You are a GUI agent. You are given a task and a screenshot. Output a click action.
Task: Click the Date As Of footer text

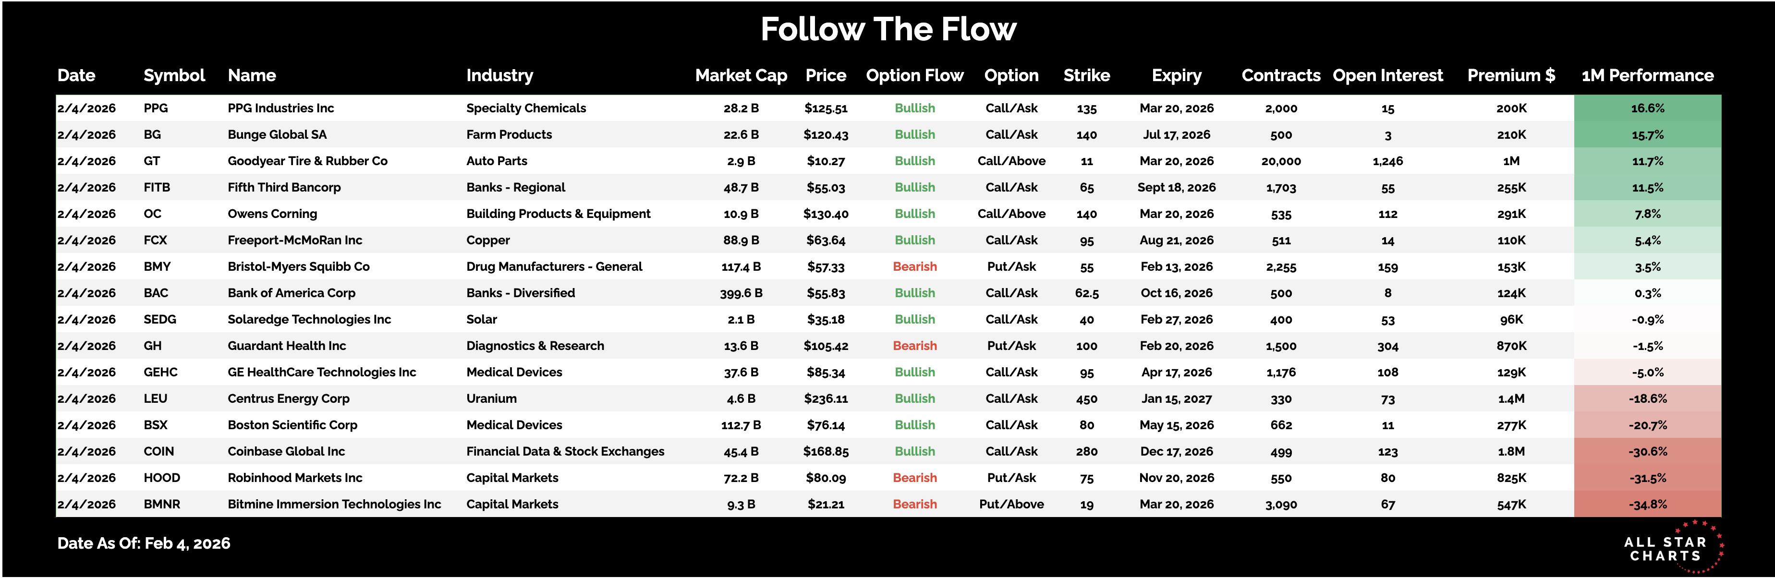click(x=143, y=543)
